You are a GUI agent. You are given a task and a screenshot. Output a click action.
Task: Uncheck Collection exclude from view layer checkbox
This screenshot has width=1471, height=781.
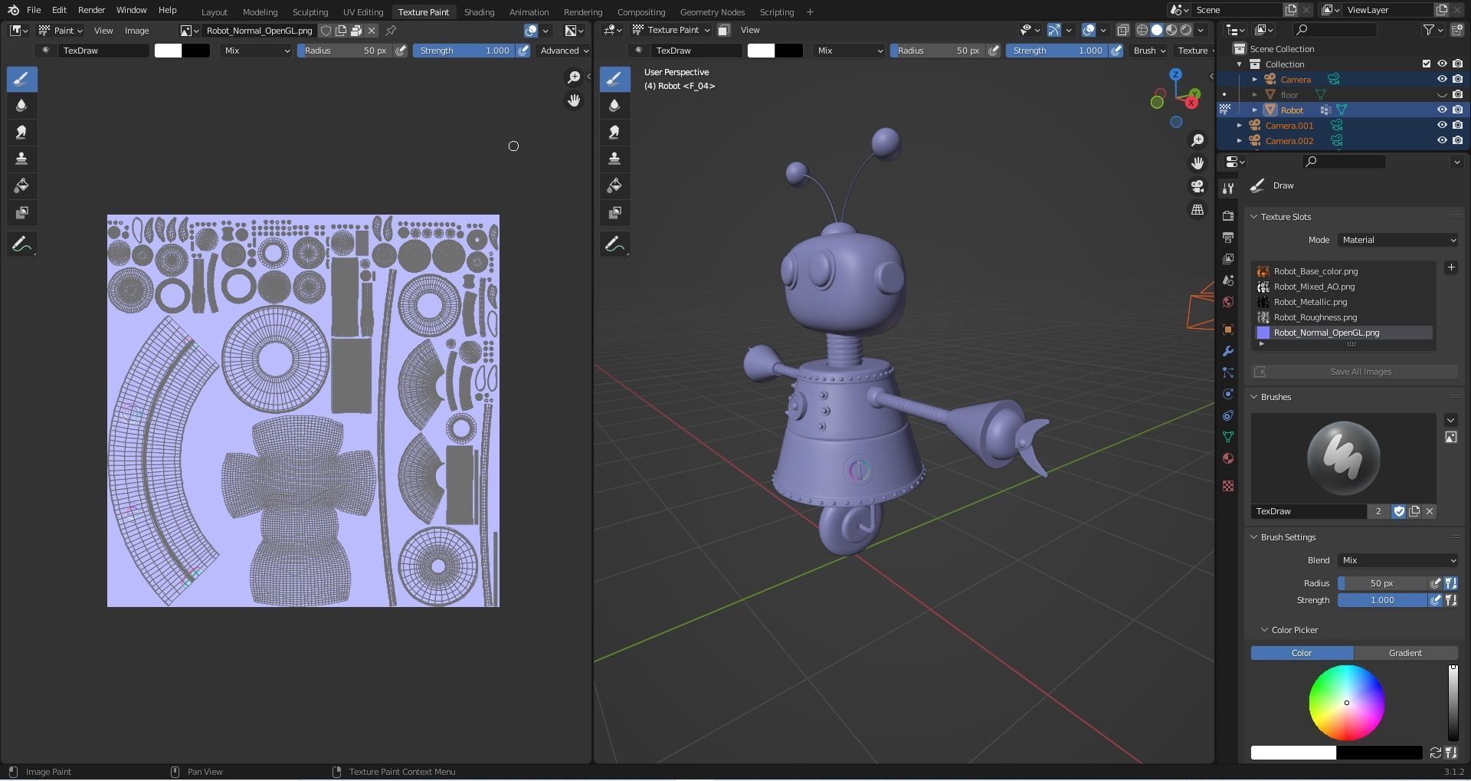(x=1426, y=64)
